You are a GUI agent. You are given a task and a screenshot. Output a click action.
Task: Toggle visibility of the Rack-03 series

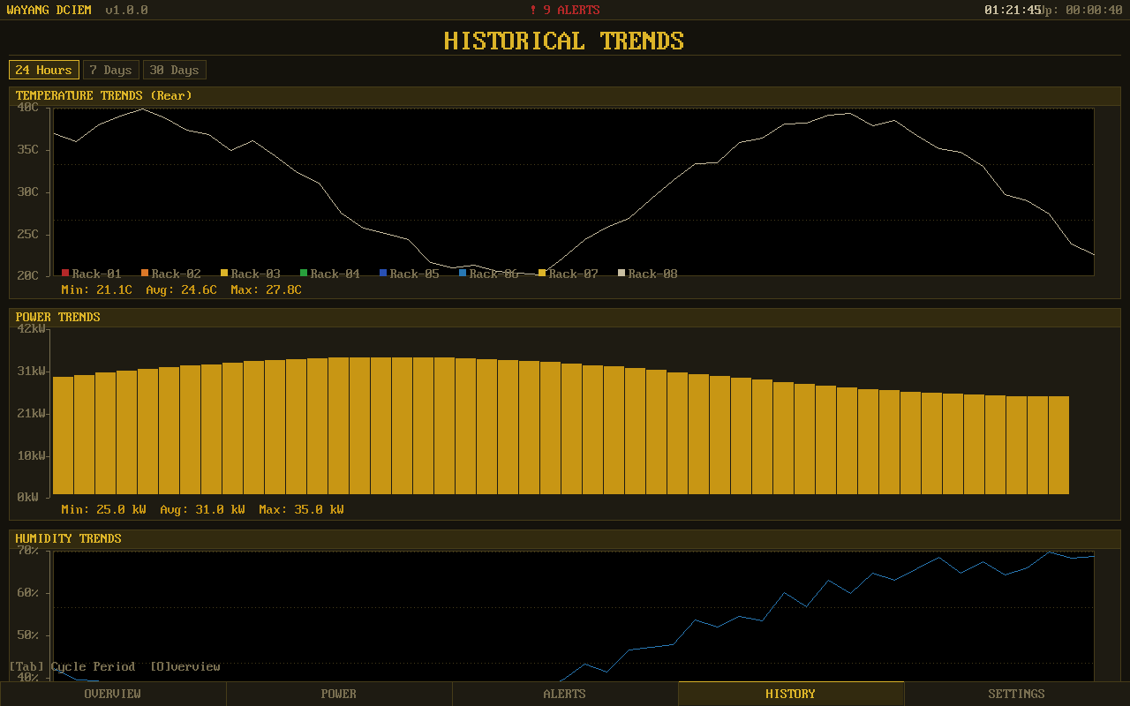tap(248, 274)
